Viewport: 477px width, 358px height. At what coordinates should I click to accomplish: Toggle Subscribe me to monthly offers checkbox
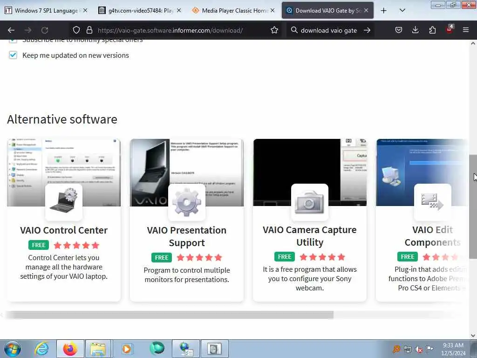pos(13,40)
